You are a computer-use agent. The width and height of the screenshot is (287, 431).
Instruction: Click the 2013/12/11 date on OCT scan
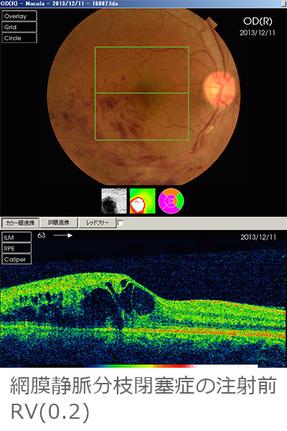point(258,237)
